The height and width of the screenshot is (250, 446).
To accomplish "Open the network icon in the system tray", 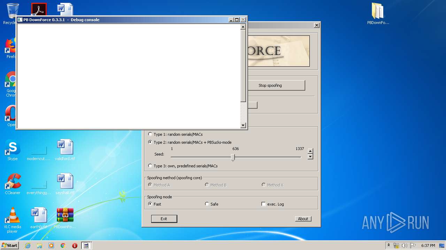I will coord(396,245).
